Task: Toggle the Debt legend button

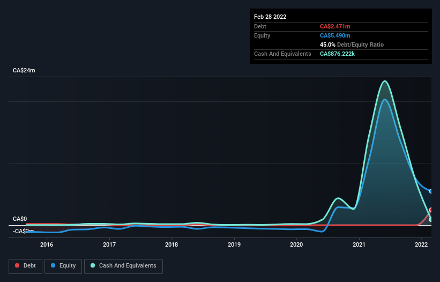Action: [x=25, y=266]
